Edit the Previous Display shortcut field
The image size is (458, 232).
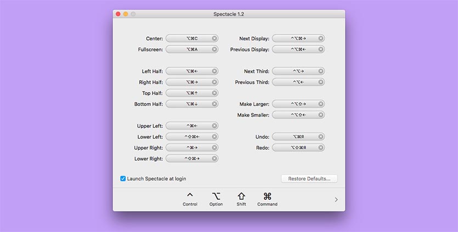(298, 49)
